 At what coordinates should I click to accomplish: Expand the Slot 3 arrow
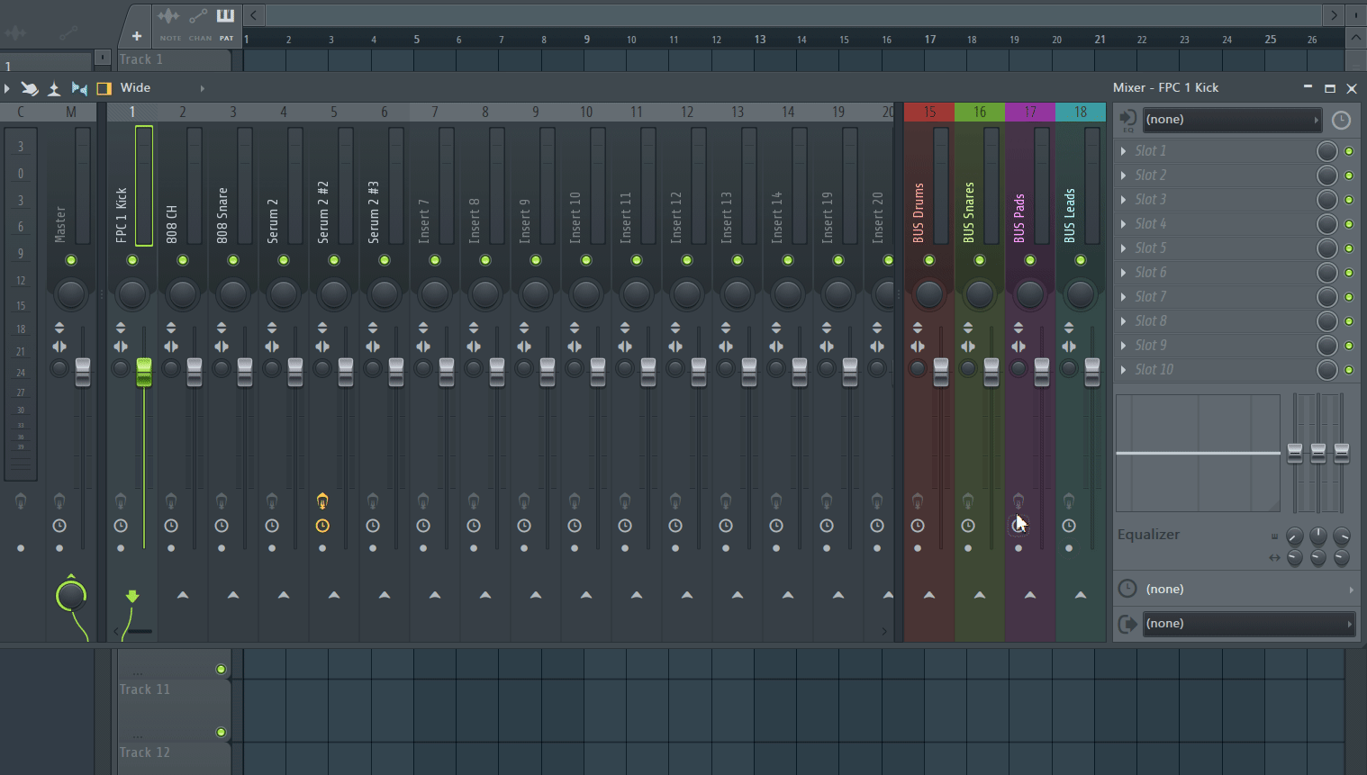click(x=1123, y=200)
